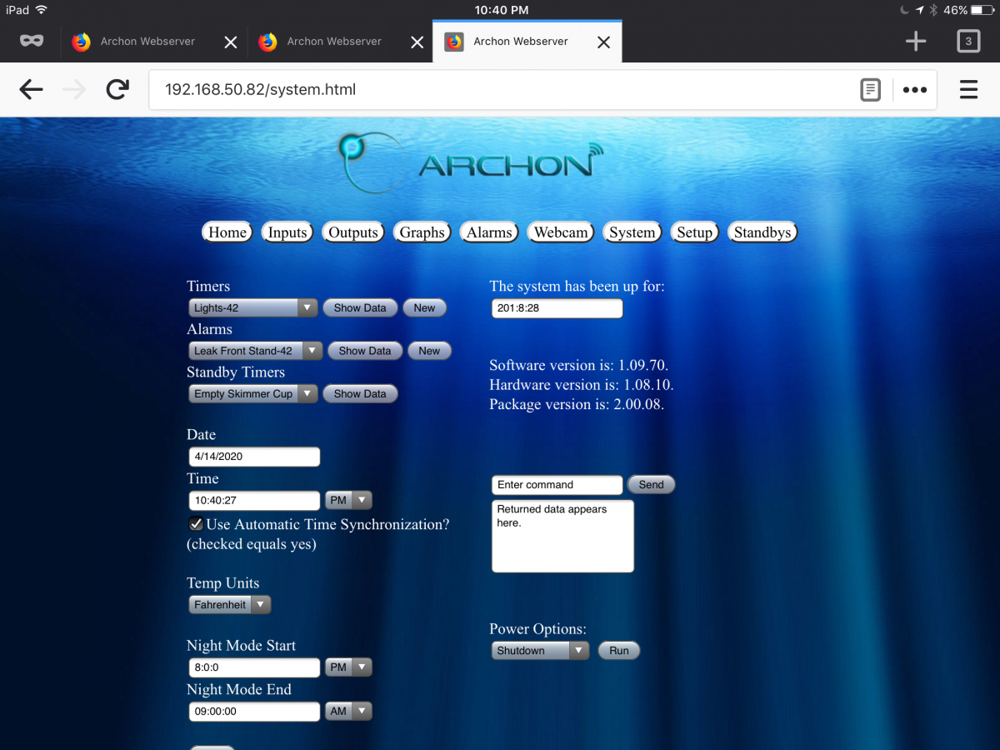Viewport: 1000px width, 750px height.
Task: Open the tab counter showing 3
Action: click(x=968, y=41)
